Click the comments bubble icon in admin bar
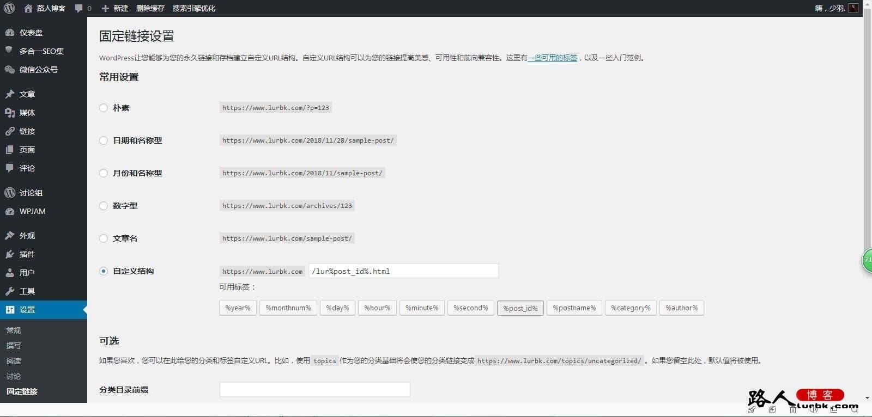 79,8
